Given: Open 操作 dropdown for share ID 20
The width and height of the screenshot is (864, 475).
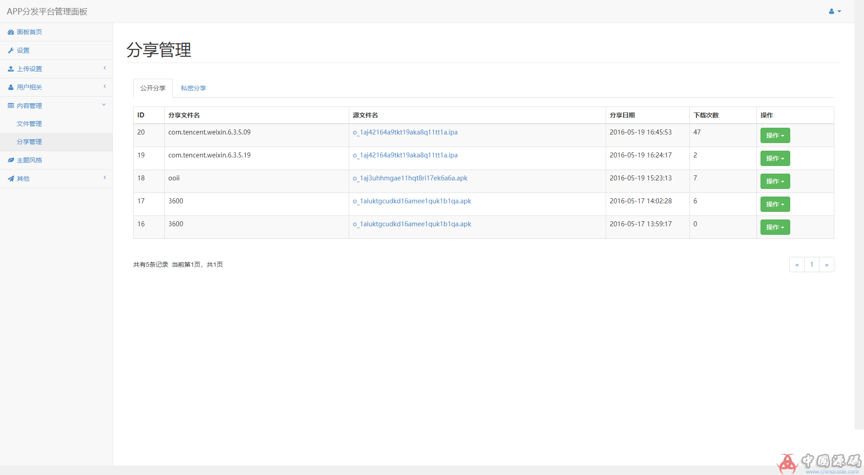Looking at the screenshot, I should point(775,135).
